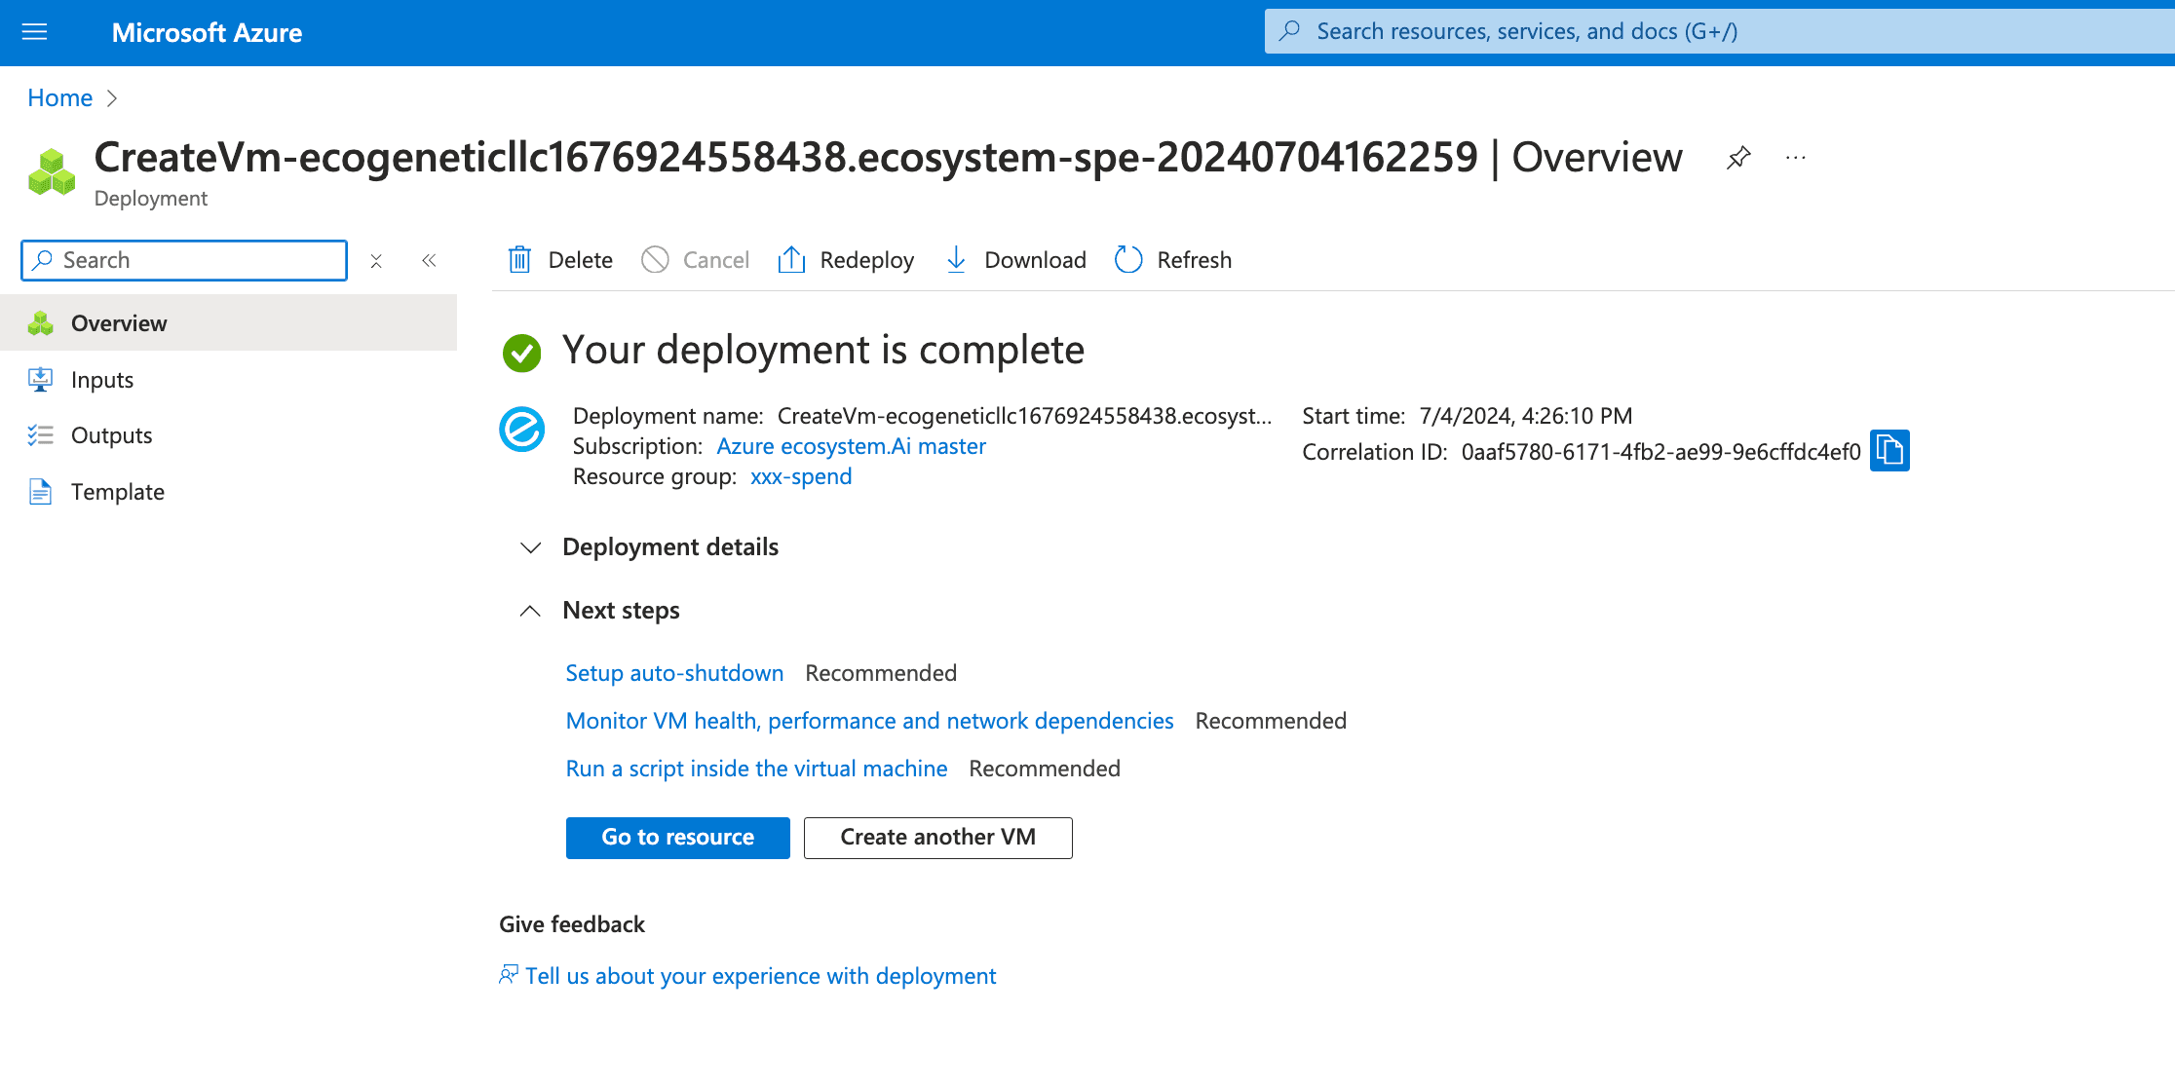Collapse the left sidebar menu
The height and width of the screenshot is (1089, 2175).
pos(429,261)
